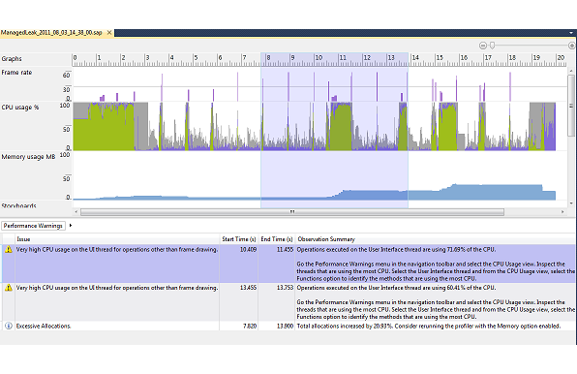577x374 pixels.
Task: Click the graphs vertical scroll down arrow
Action: click(571, 203)
